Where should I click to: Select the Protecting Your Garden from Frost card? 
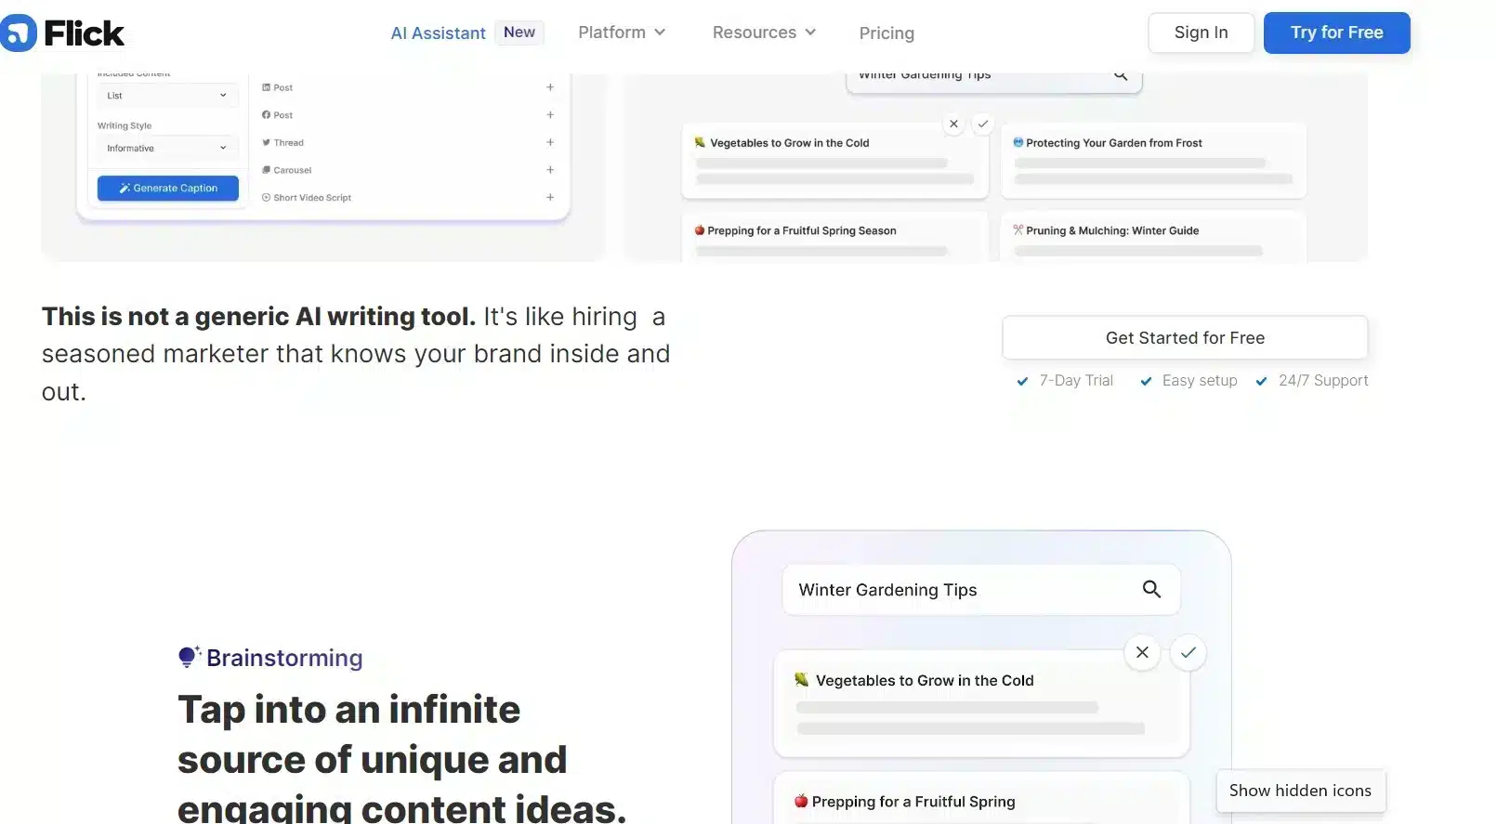point(1153,160)
